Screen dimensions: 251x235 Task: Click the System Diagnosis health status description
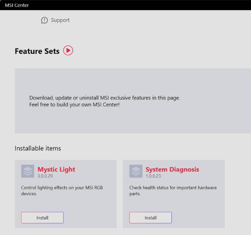pyautogui.click(x=173, y=191)
